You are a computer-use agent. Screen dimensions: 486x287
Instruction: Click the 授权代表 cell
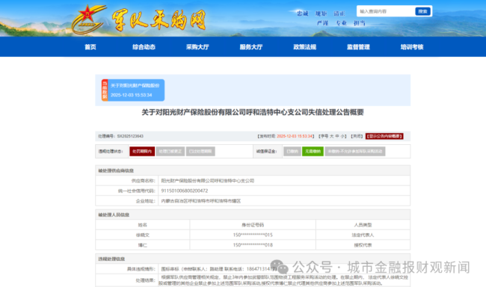pyautogui.click(x=363, y=245)
